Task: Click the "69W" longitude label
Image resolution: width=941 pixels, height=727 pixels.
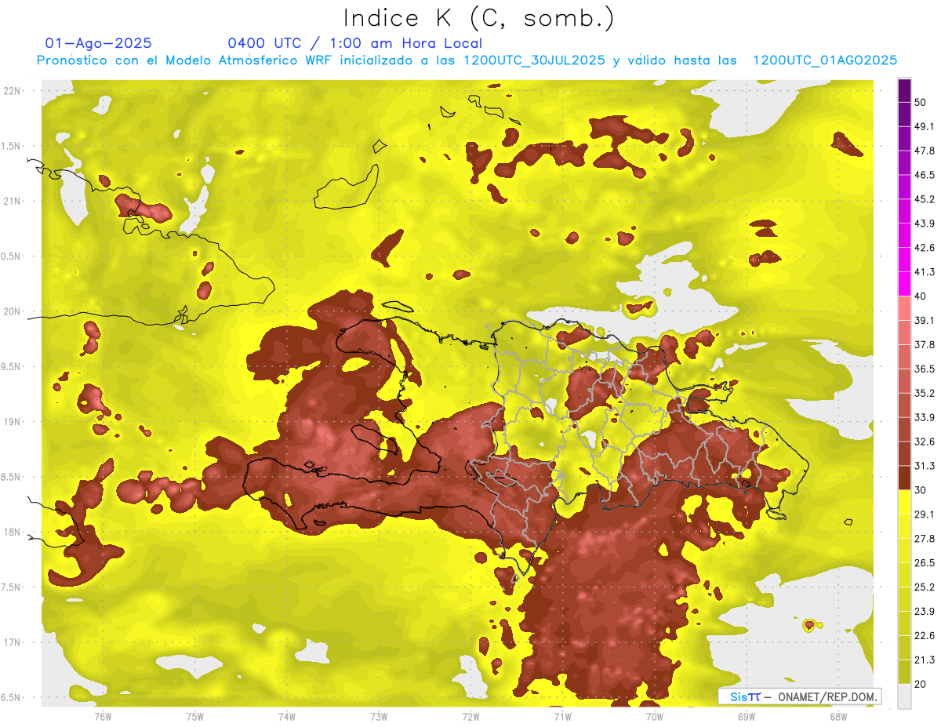Action: point(746,717)
